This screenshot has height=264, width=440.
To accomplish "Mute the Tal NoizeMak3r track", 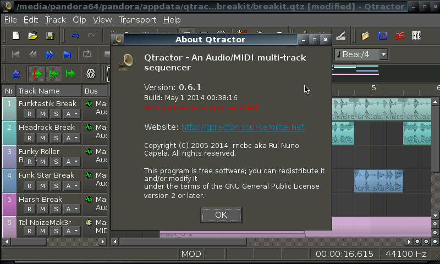I will [42, 231].
